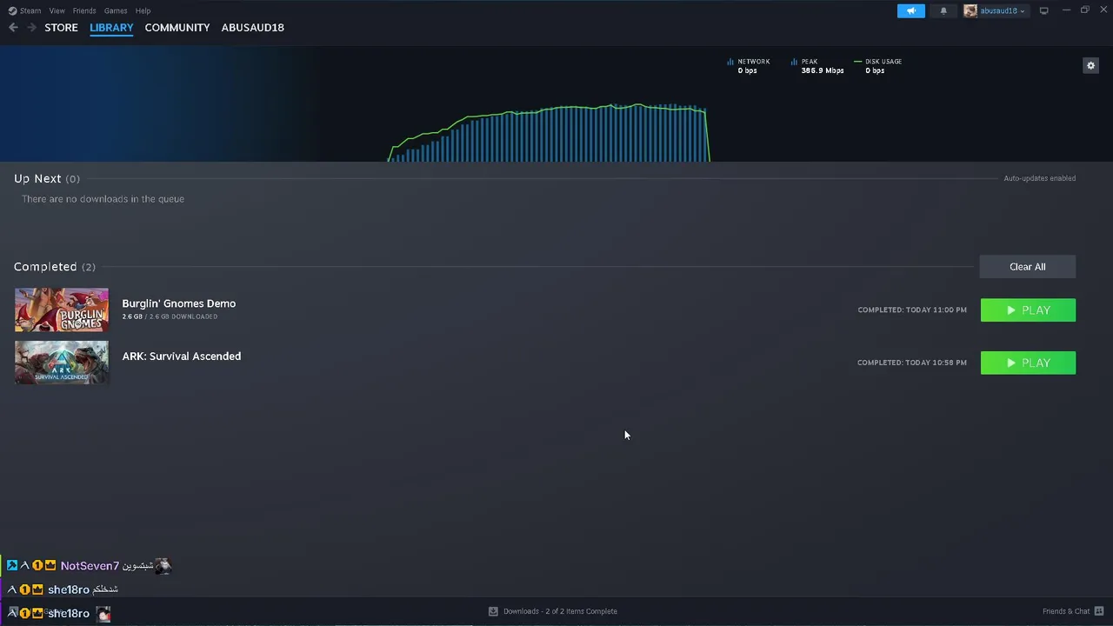The image size is (1113, 626).
Task: Click the blue announcements megaphone button
Action: [x=911, y=10]
